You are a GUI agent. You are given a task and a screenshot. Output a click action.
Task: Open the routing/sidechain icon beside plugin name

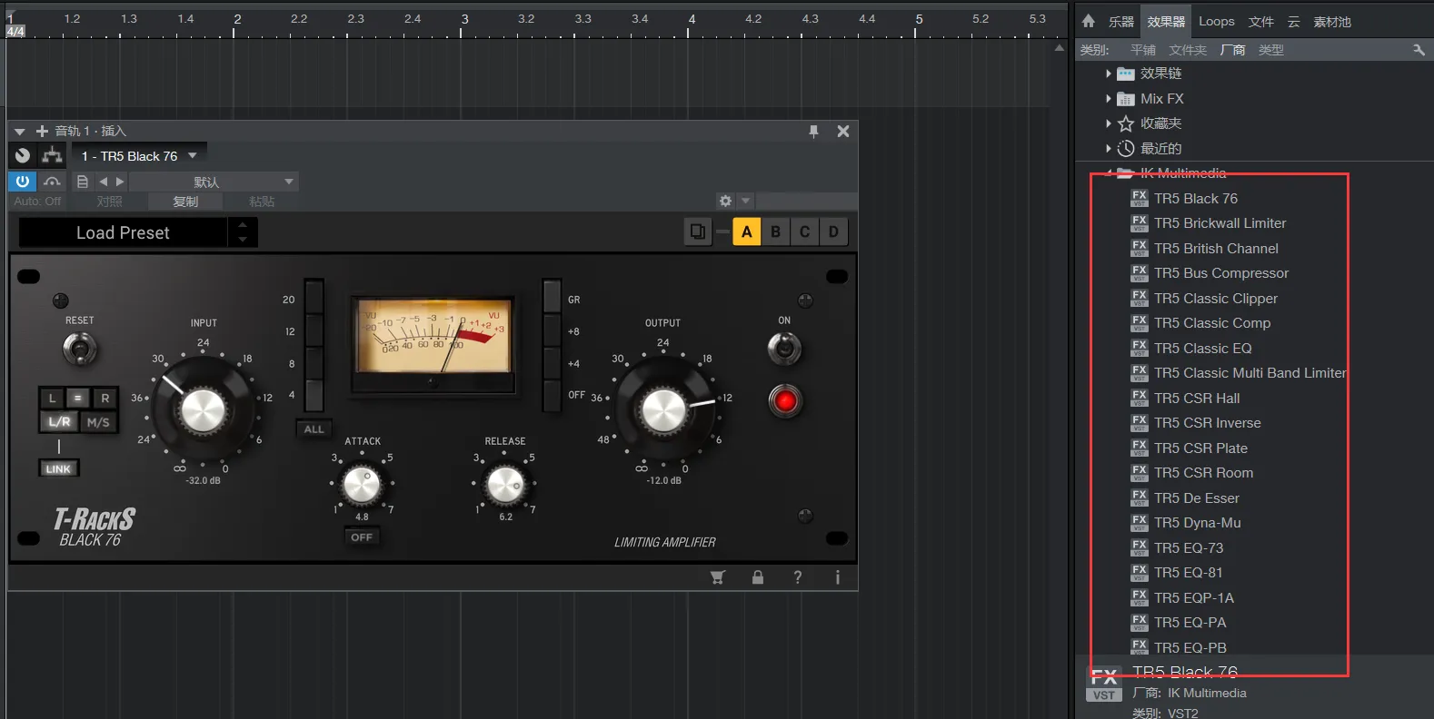(52, 155)
